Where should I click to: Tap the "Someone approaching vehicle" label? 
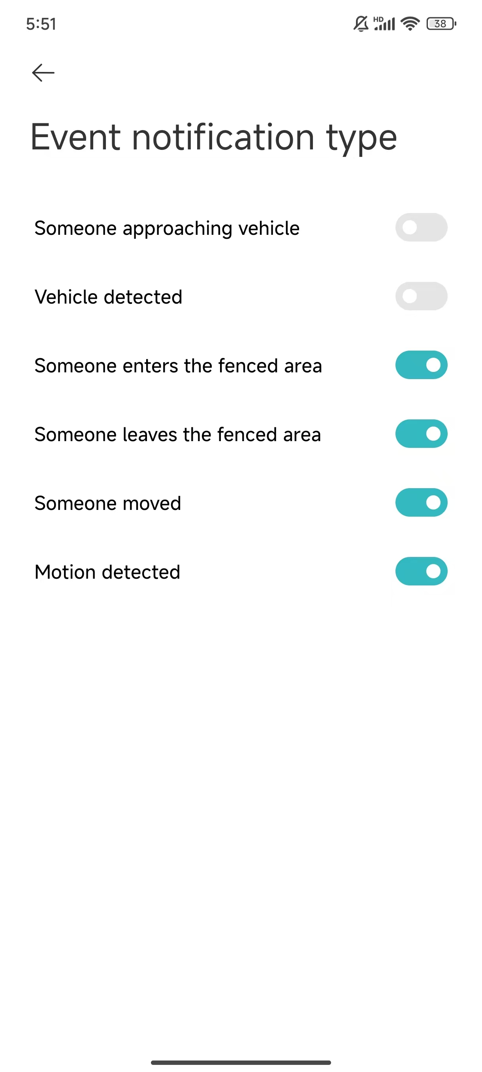click(167, 228)
